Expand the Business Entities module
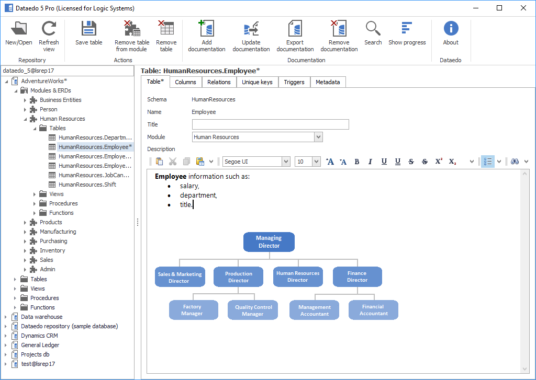536x380 pixels. pyautogui.click(x=25, y=100)
